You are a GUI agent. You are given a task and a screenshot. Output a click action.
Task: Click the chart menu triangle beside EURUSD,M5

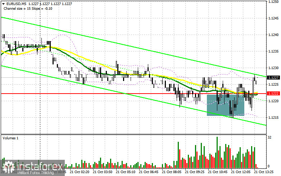pyautogui.click(x=3, y=4)
